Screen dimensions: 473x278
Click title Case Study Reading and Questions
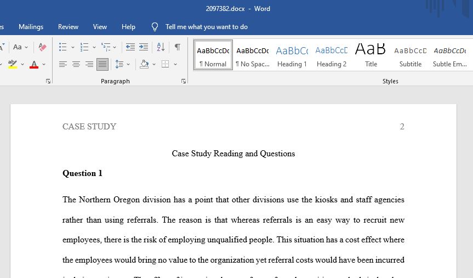233,154
